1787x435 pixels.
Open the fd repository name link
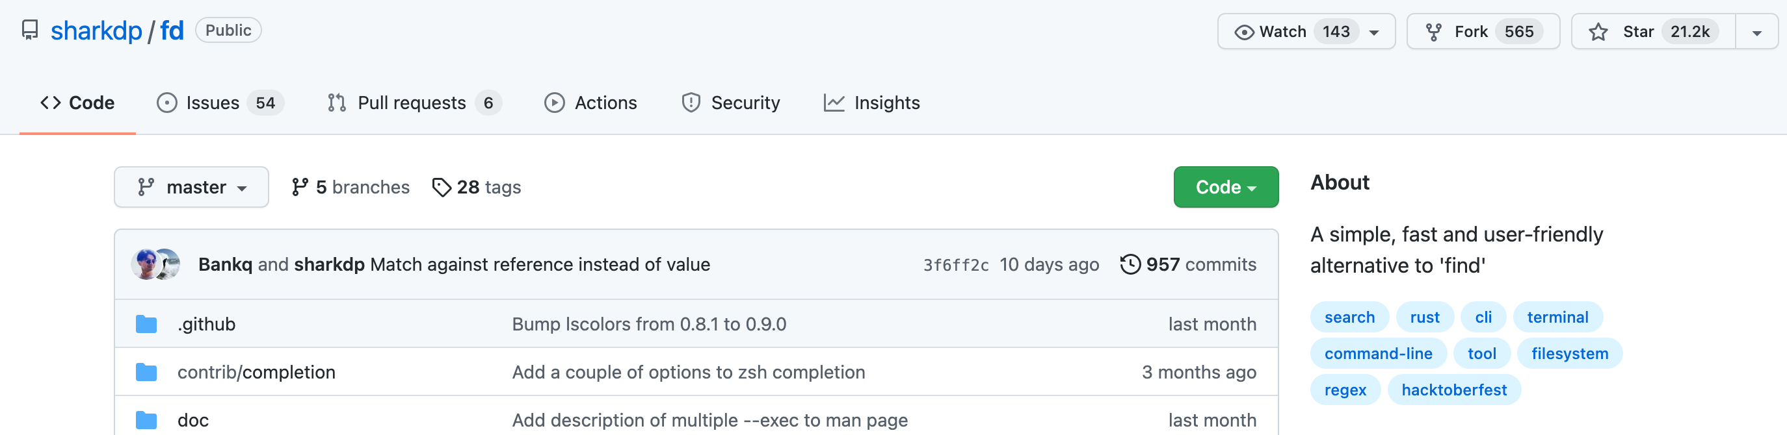click(x=172, y=31)
